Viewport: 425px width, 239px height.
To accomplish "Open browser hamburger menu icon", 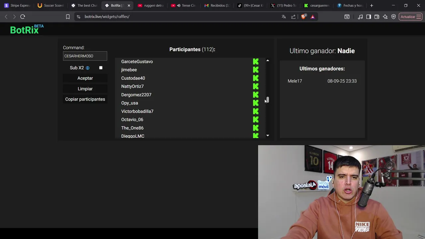I will (419, 17).
